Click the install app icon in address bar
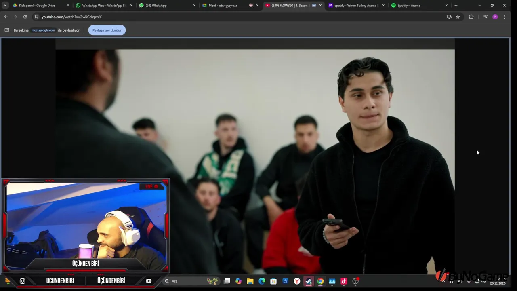Screen dimensions: 517x291 click(x=449, y=17)
